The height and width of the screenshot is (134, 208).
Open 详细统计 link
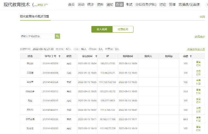coord(200,36)
